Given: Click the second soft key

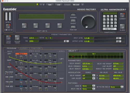Looking at the screenshot, I should tap(36, 26).
